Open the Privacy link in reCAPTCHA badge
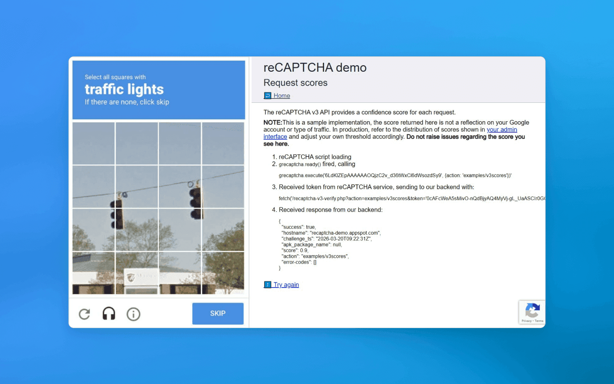The height and width of the screenshot is (384, 614). point(526,321)
